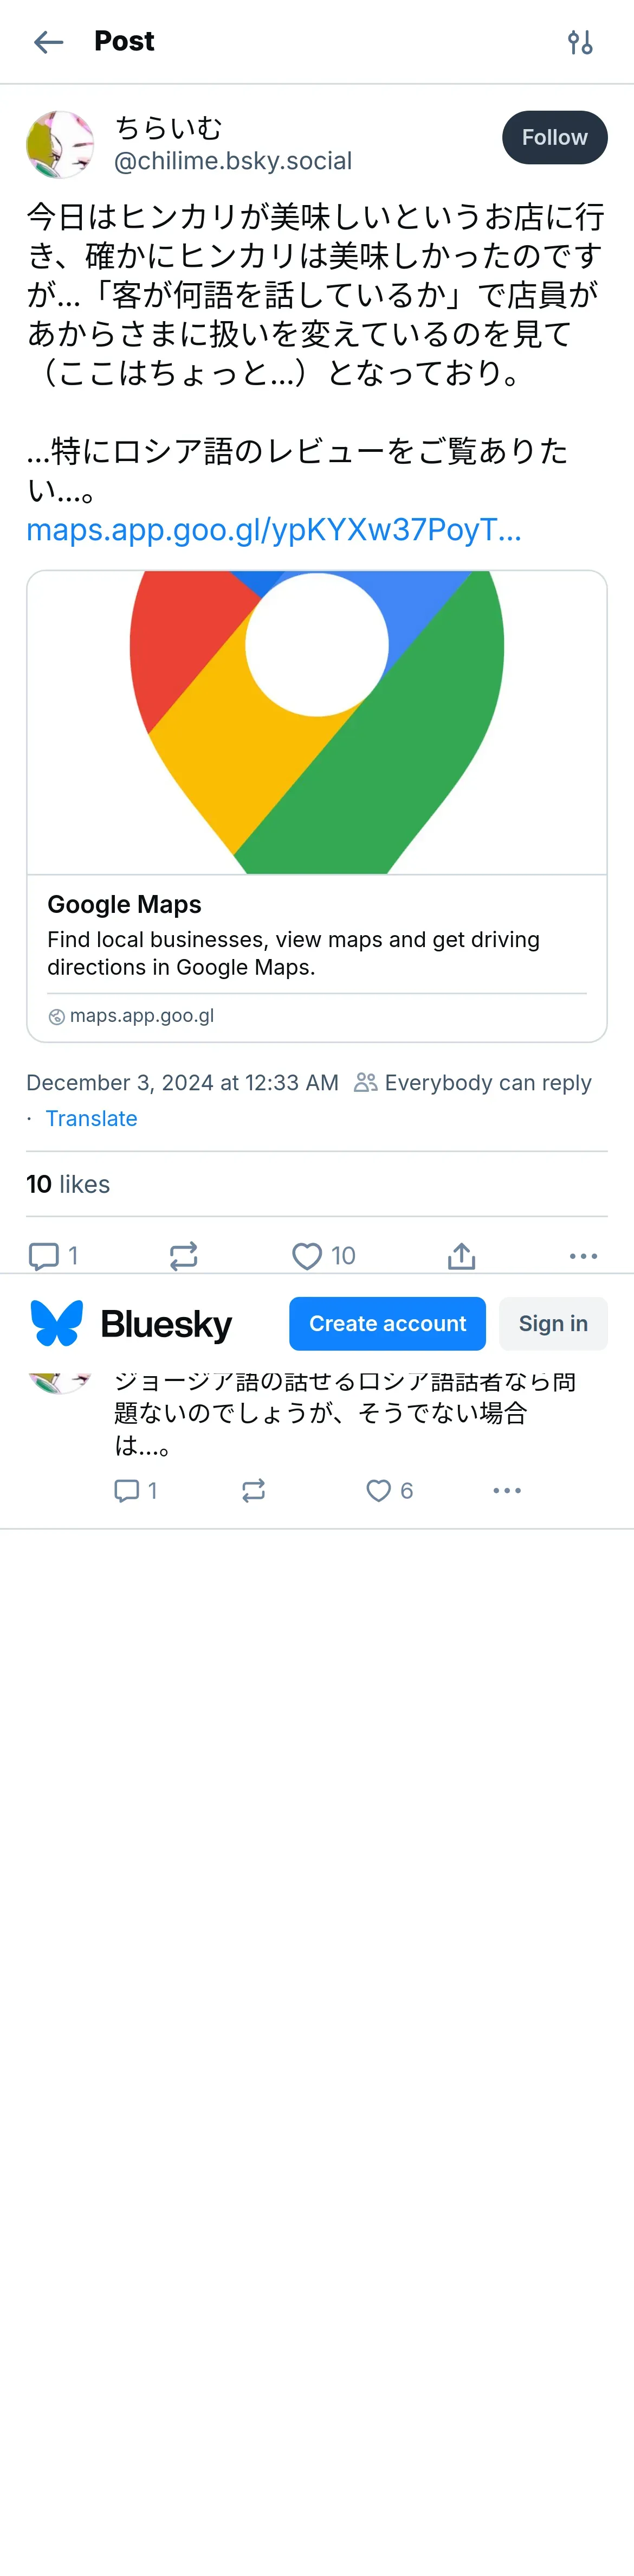Like the reply with 6 likes

click(389, 1491)
